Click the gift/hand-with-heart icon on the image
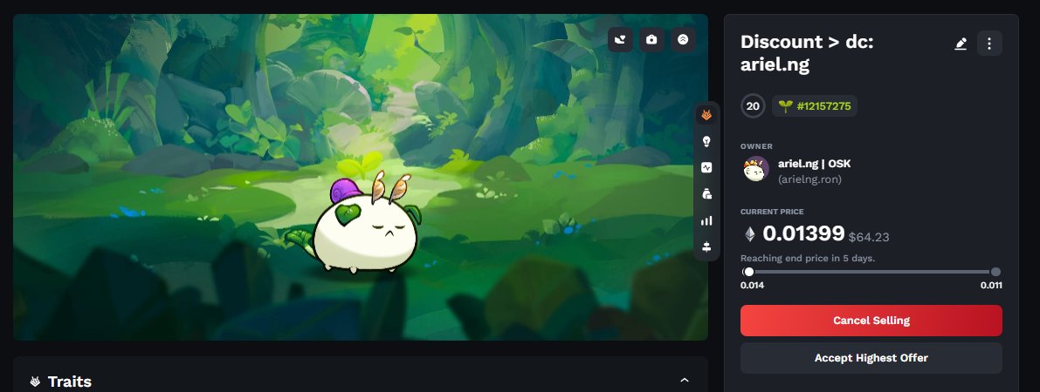The height and width of the screenshot is (392, 1040). pos(620,40)
